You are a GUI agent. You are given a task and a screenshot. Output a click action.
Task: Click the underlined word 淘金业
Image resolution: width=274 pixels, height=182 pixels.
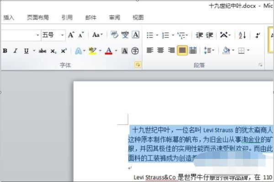coord(251,140)
